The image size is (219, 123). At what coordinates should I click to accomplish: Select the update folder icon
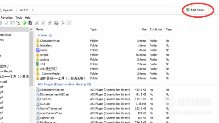38,59
